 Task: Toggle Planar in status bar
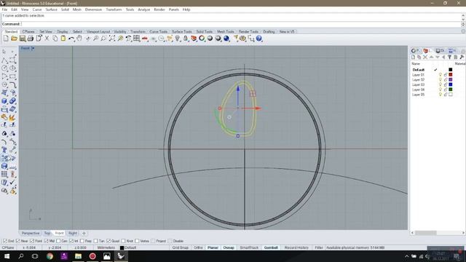213,247
